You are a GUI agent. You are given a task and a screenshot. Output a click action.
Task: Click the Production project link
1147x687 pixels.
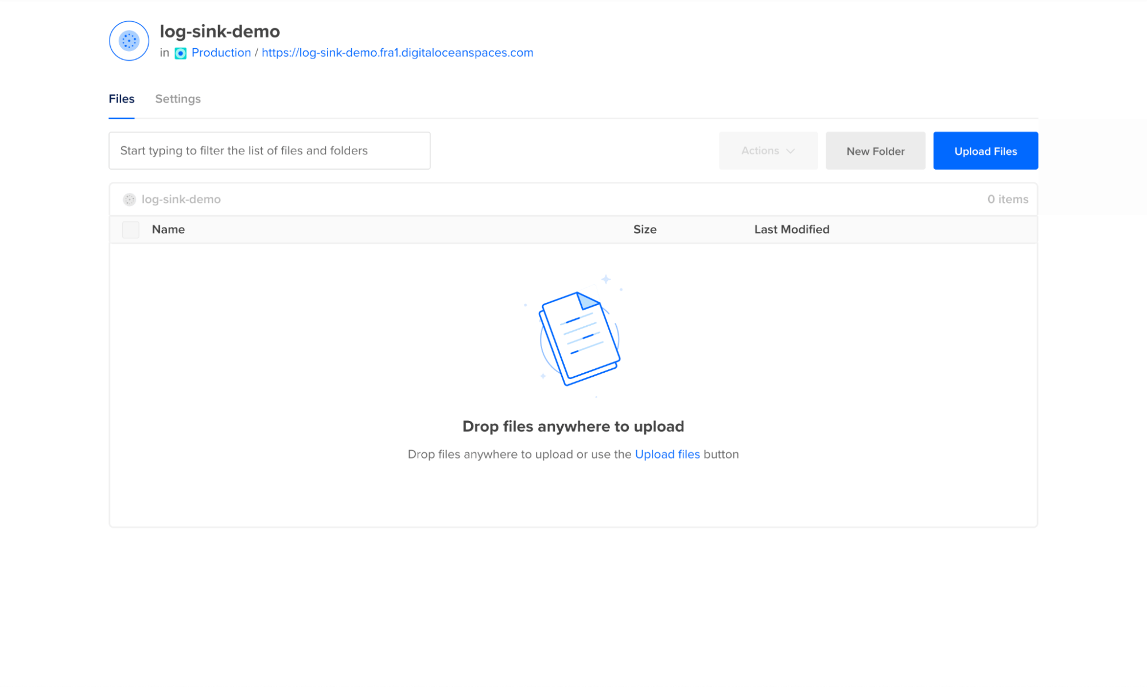[221, 52]
